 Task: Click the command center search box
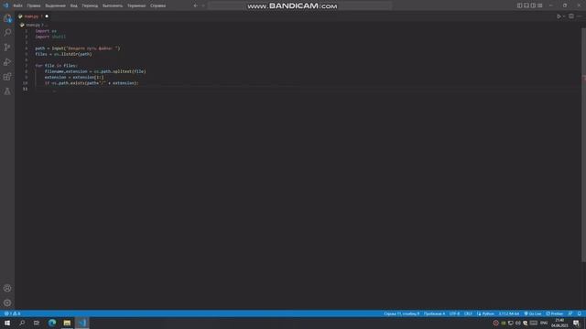300,5
